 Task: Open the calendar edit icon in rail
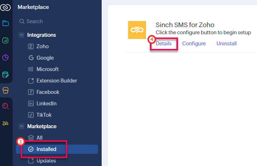[x=5, y=75]
